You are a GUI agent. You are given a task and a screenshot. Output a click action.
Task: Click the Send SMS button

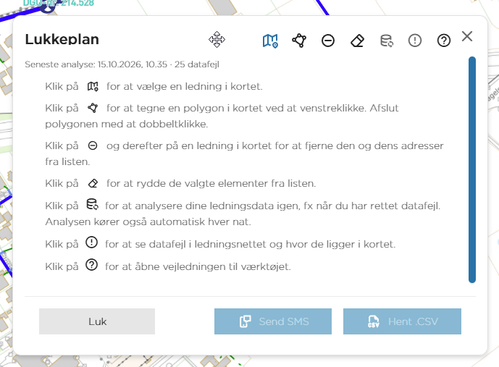(x=273, y=321)
